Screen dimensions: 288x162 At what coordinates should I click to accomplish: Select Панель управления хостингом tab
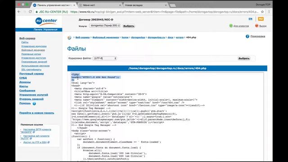point(54,5)
